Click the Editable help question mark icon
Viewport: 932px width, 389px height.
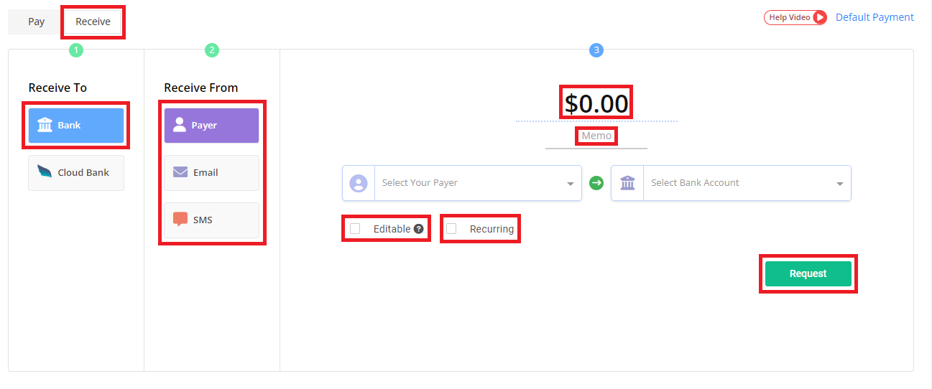[x=419, y=229]
